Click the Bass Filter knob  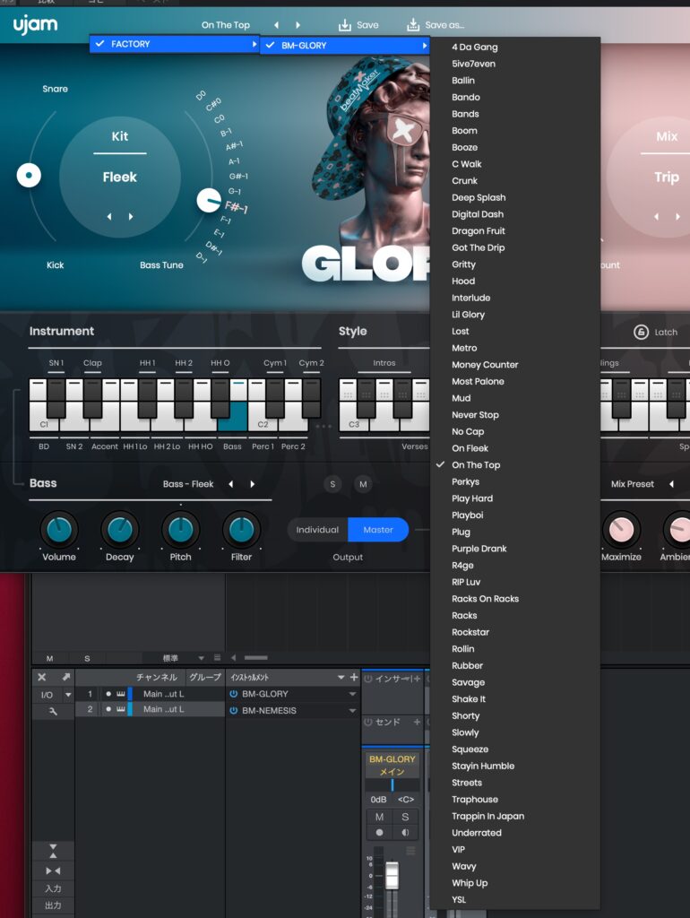pos(240,531)
